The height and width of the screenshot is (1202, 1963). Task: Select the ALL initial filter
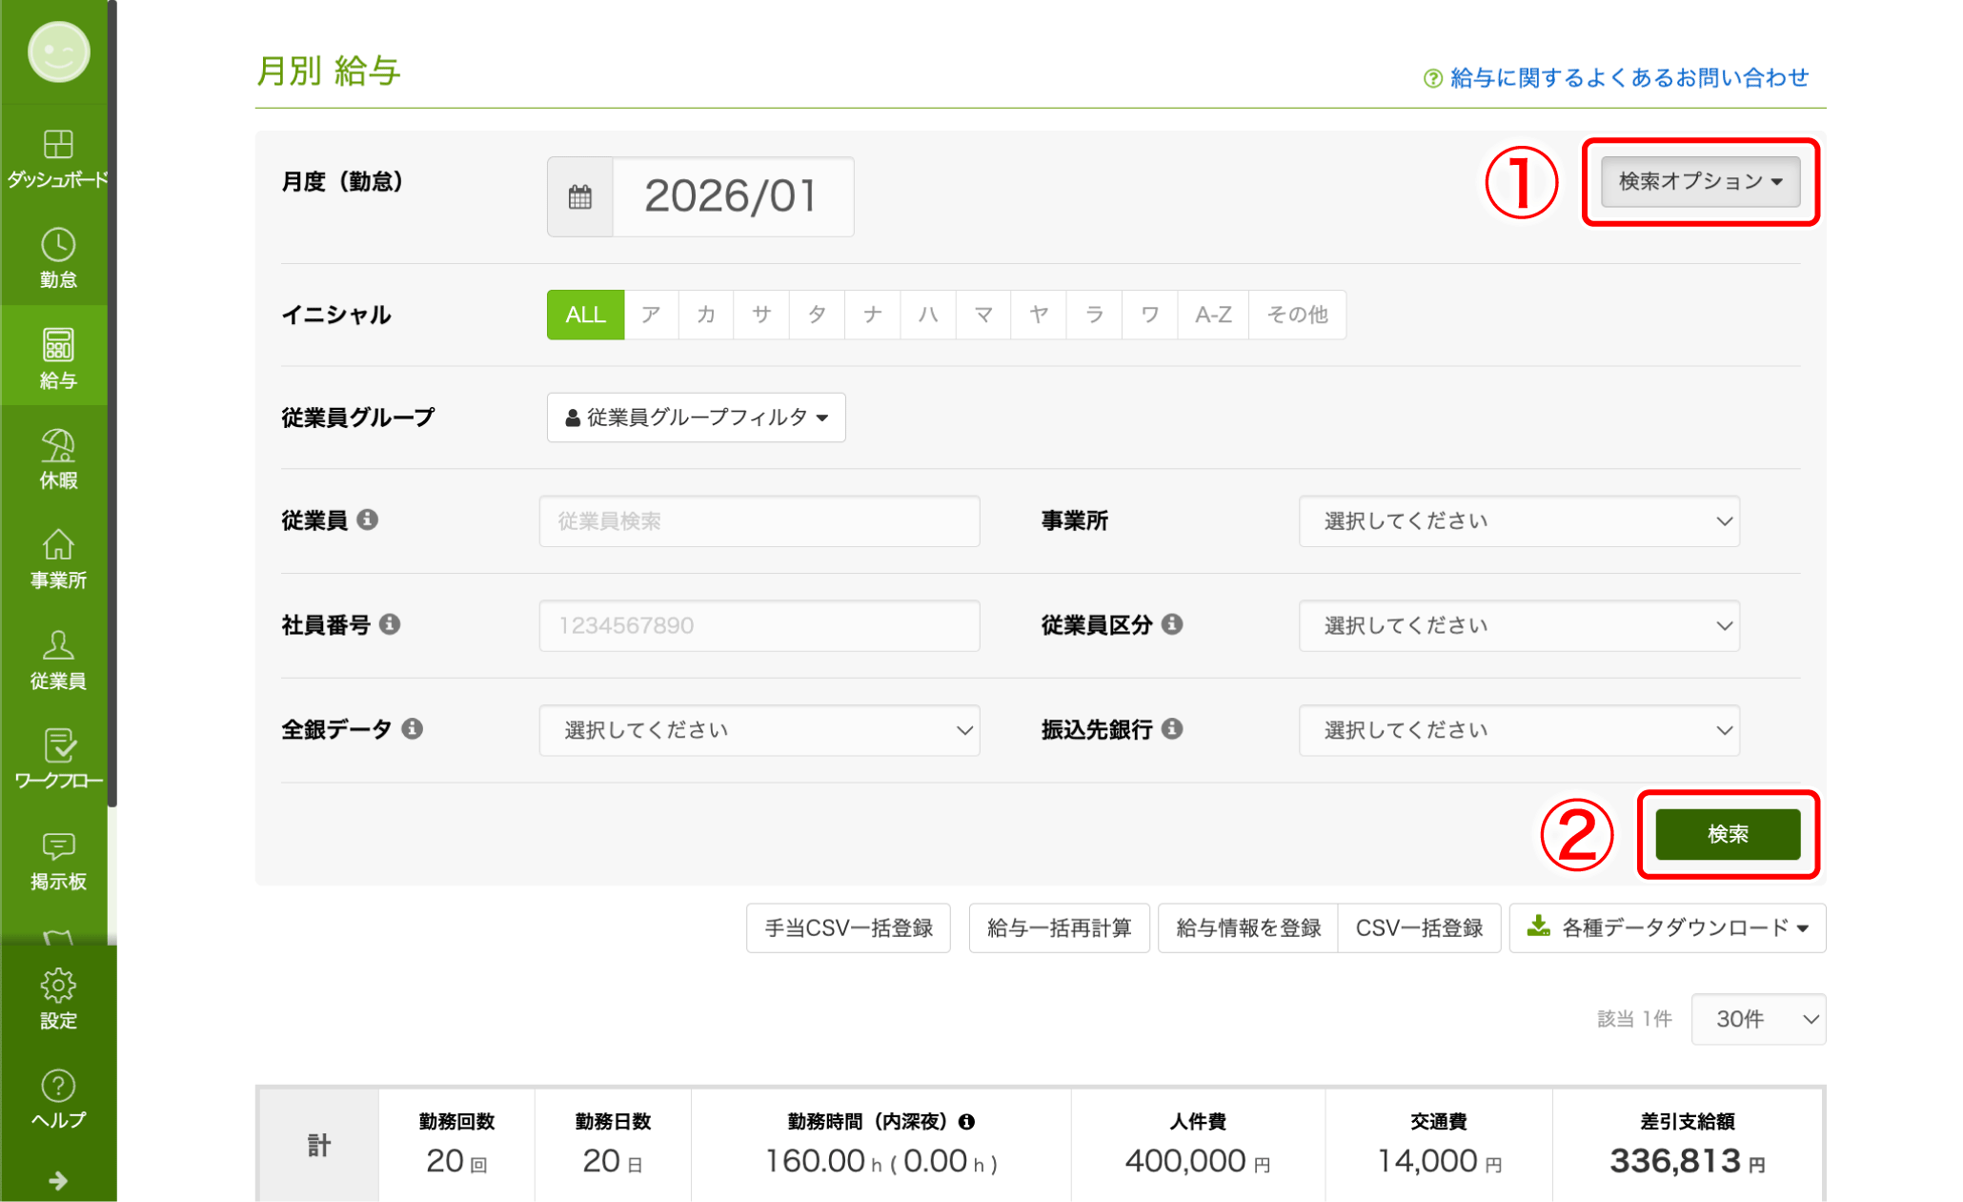(585, 315)
